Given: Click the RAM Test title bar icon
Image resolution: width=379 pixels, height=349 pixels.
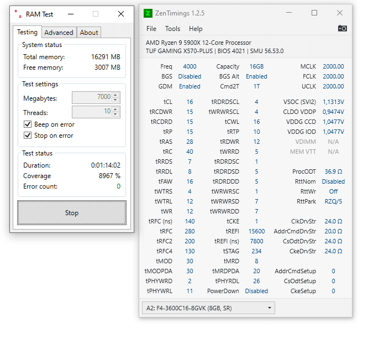Looking at the screenshot, I should click(x=18, y=14).
